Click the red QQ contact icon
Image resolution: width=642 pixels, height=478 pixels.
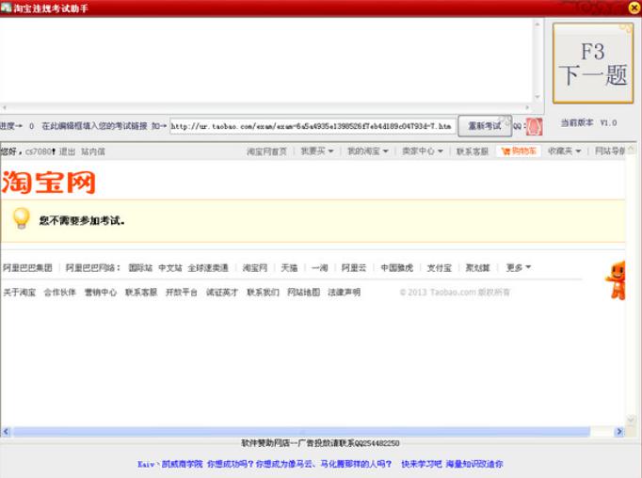[534, 126]
